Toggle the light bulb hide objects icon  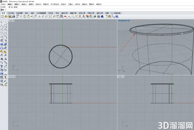(x=80, y=16)
